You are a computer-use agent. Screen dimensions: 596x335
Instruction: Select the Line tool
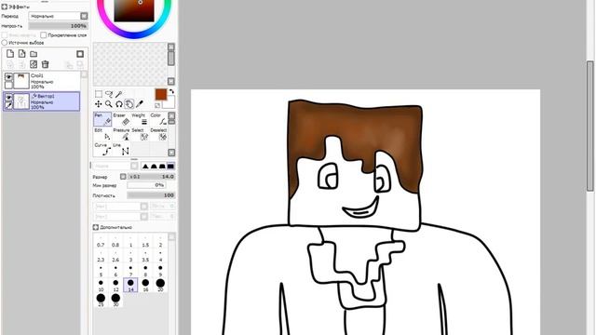coord(121,149)
